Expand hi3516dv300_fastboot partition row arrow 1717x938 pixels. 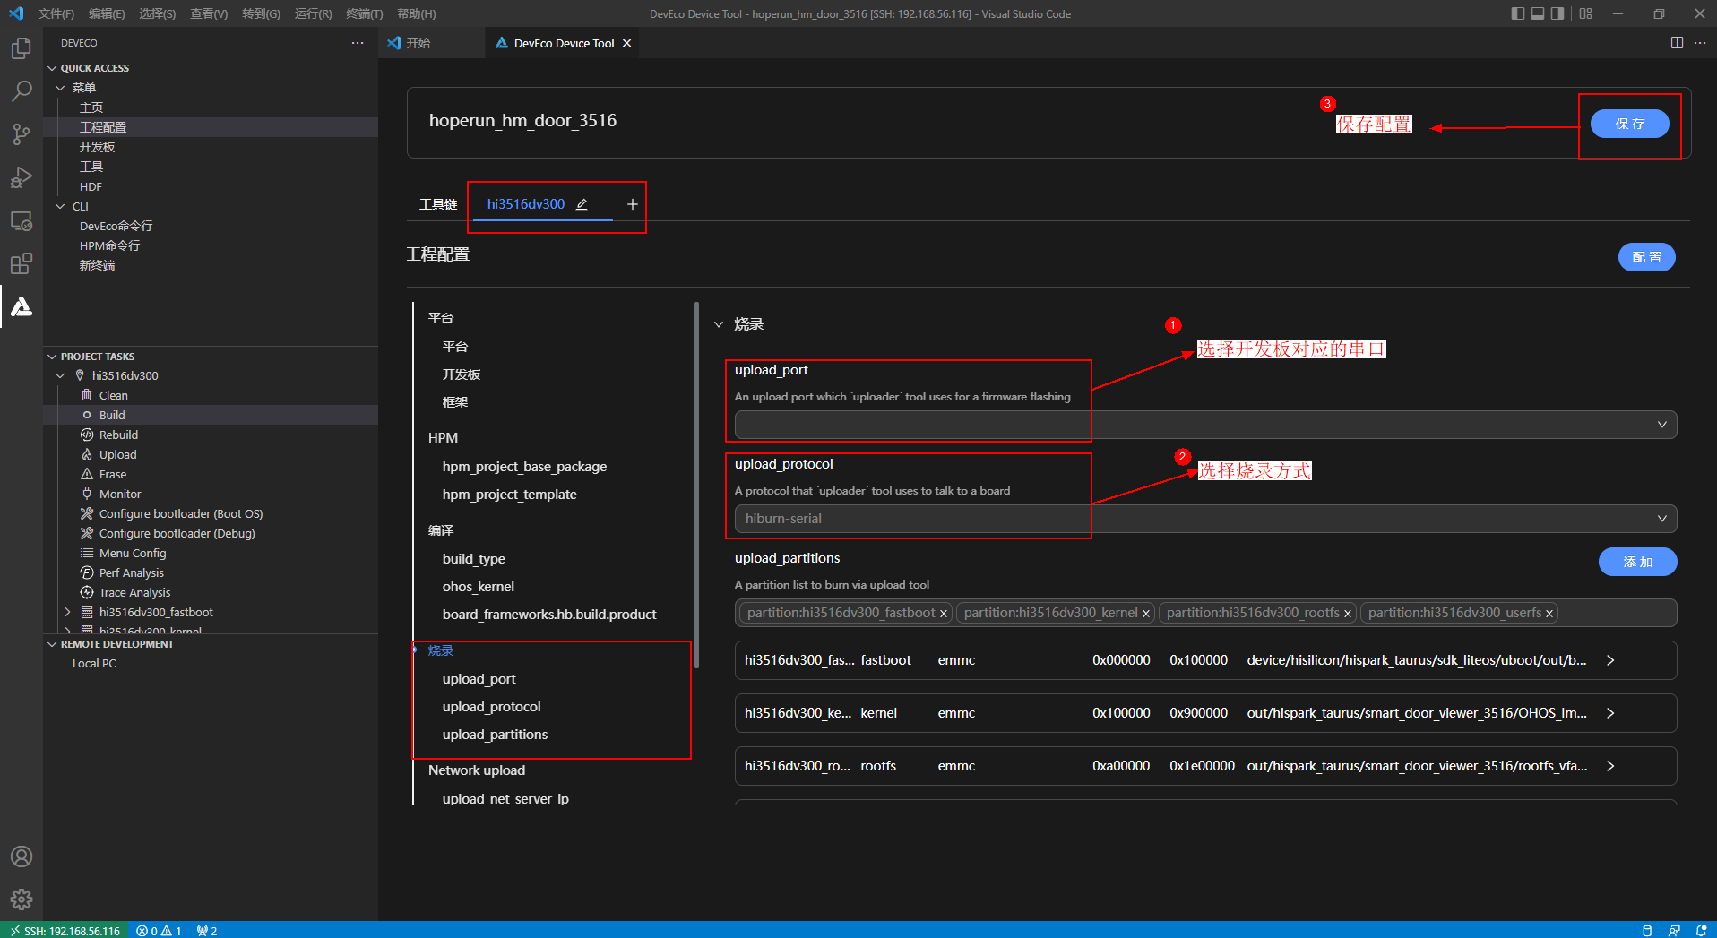pyautogui.click(x=1610, y=660)
